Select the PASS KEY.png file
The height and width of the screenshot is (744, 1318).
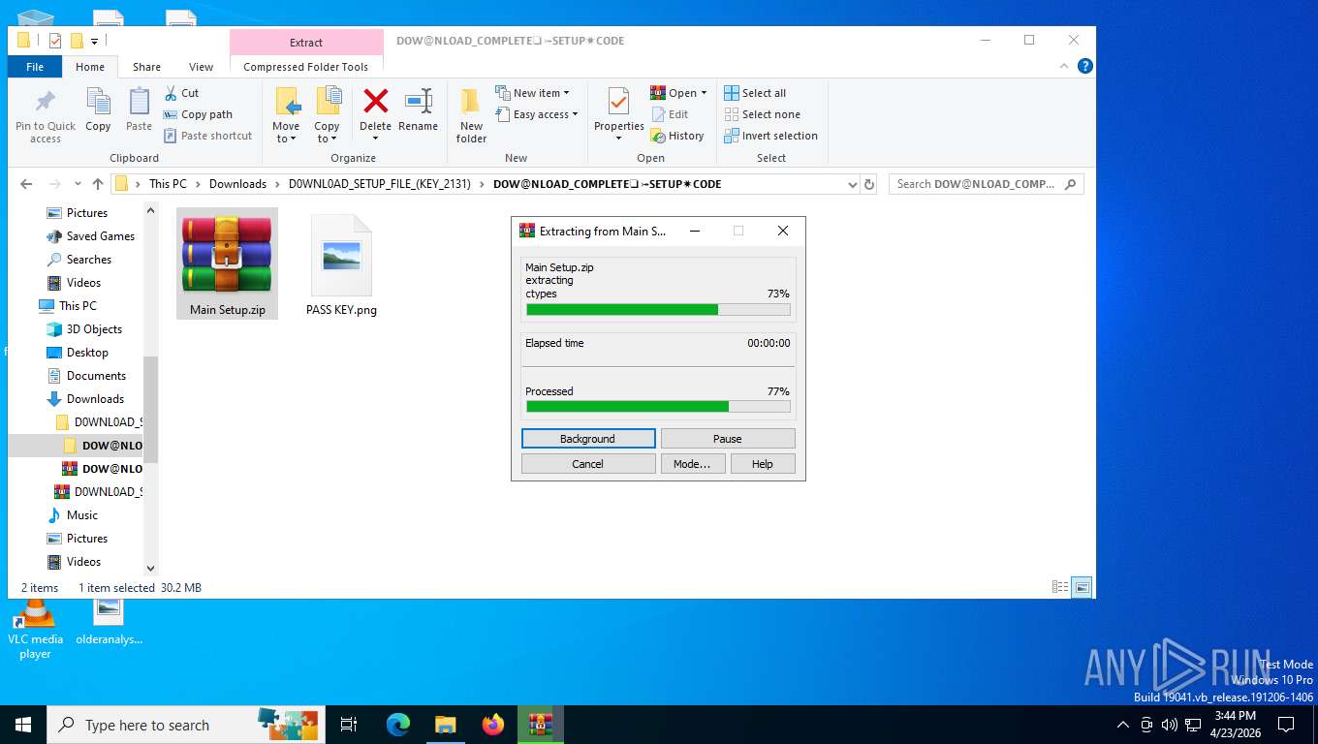tap(341, 263)
